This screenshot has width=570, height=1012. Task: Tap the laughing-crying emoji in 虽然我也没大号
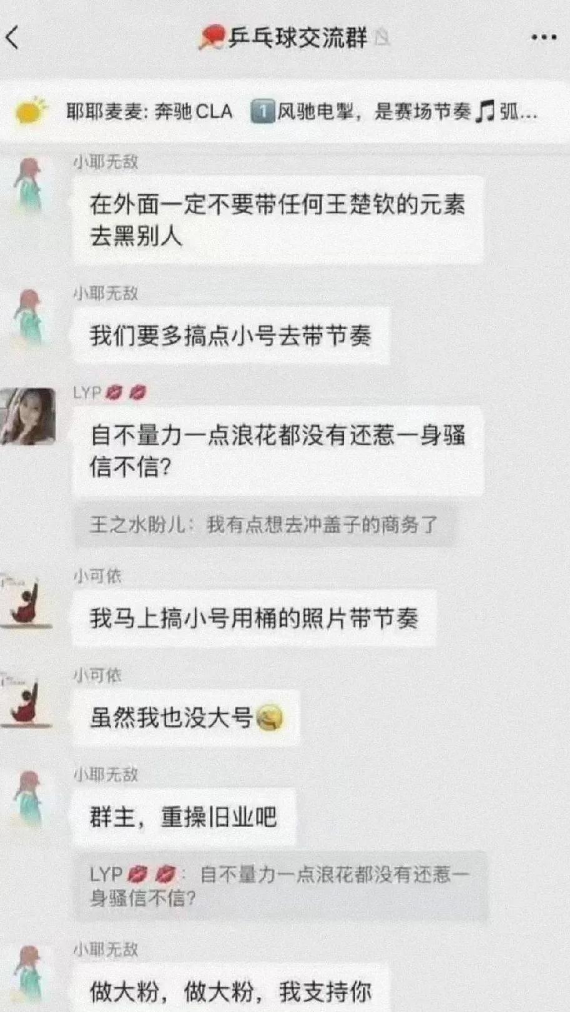pyautogui.click(x=270, y=717)
